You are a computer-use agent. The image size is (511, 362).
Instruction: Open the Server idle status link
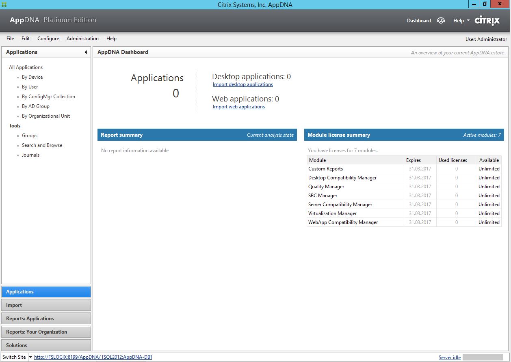[449, 358]
